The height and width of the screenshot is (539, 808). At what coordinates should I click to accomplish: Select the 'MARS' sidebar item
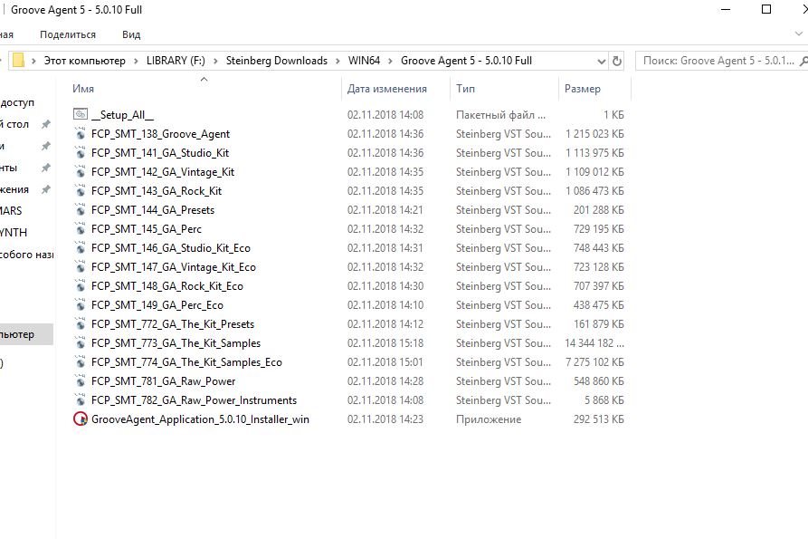[11, 211]
